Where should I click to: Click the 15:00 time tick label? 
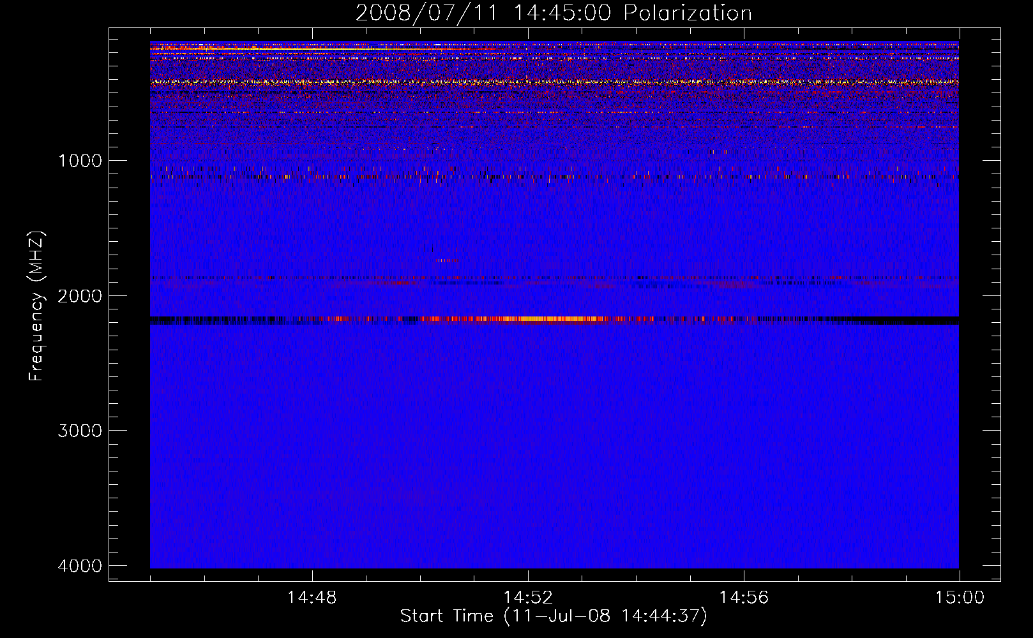pyautogui.click(x=960, y=598)
